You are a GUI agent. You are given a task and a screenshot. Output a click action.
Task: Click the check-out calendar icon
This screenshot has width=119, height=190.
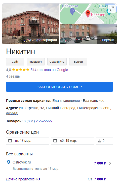(x=55, y=140)
